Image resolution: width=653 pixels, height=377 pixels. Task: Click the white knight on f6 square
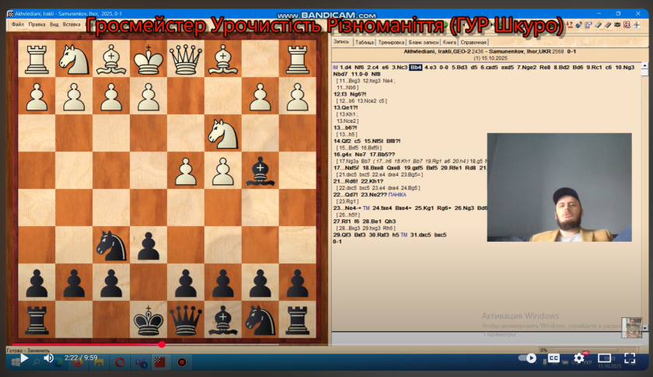coord(223,133)
